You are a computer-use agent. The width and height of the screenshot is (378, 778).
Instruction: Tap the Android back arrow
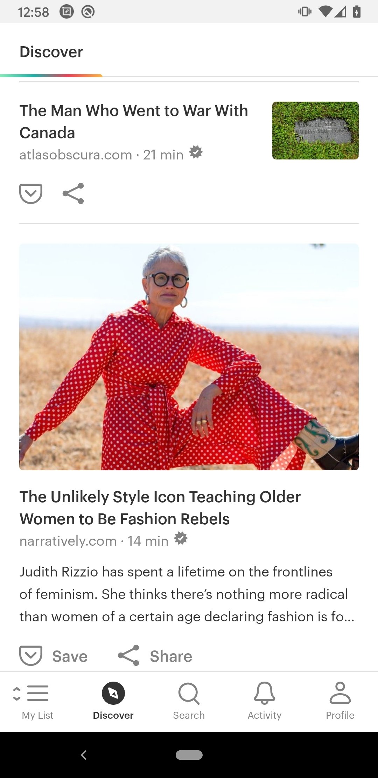pyautogui.click(x=84, y=755)
